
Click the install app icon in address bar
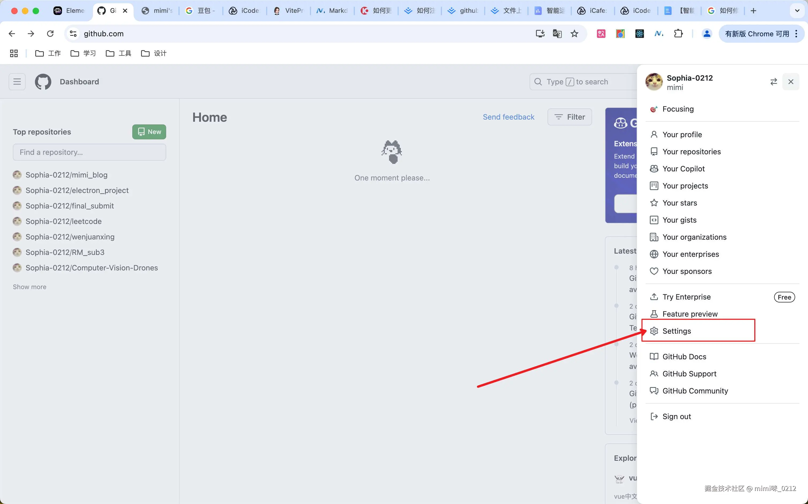(540, 34)
